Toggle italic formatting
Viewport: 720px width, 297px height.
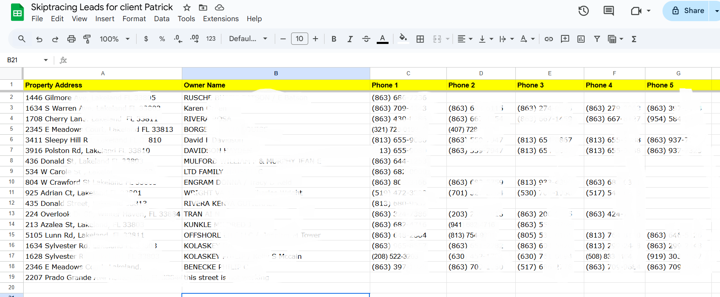pyautogui.click(x=350, y=39)
